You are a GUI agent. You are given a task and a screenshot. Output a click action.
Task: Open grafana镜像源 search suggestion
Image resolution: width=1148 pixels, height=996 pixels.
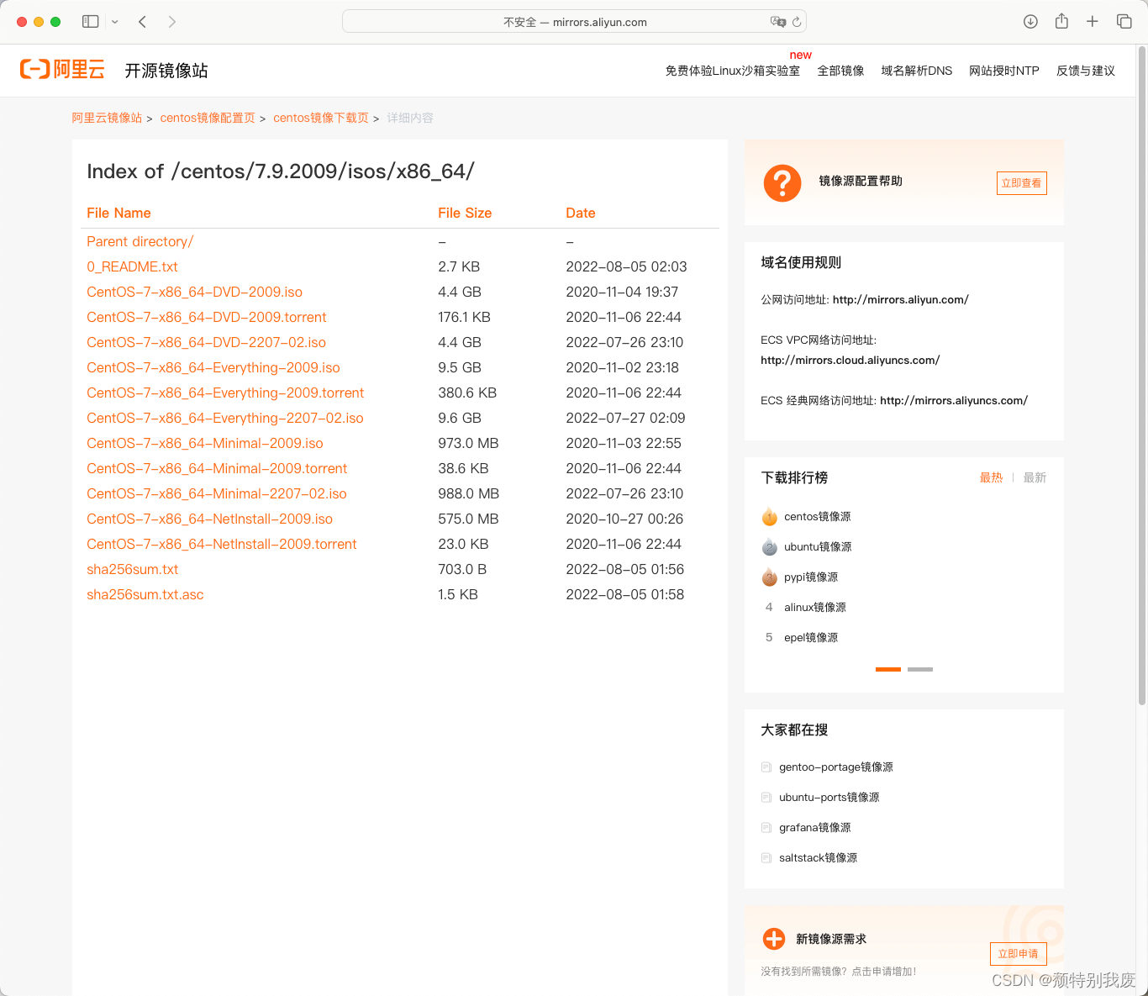815,827
